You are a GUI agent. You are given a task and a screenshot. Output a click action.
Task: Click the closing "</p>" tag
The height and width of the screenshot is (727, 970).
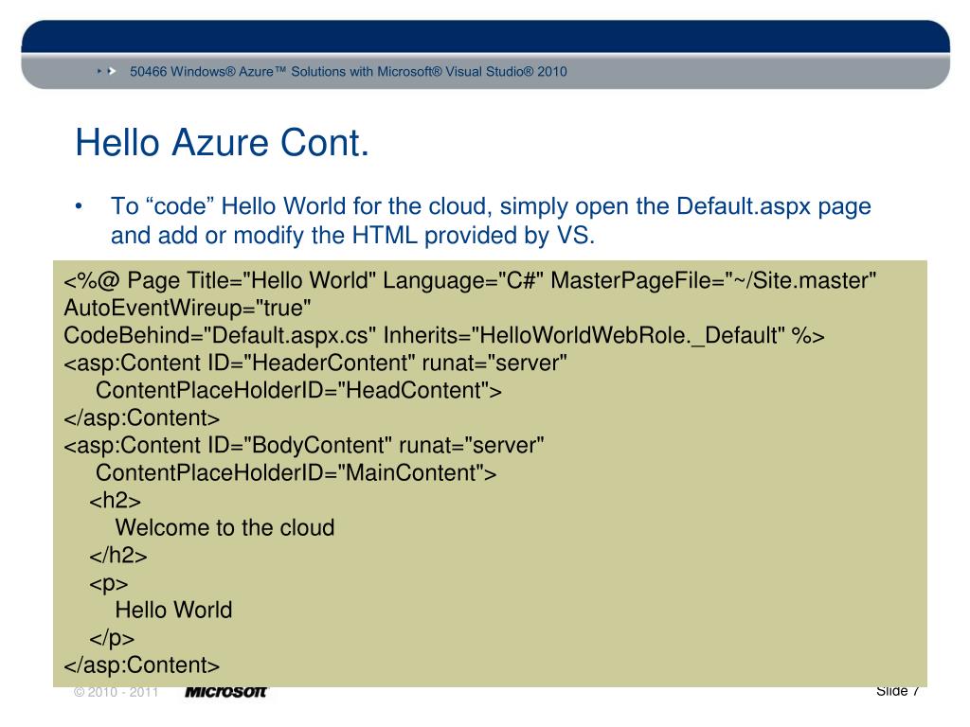click(x=112, y=638)
